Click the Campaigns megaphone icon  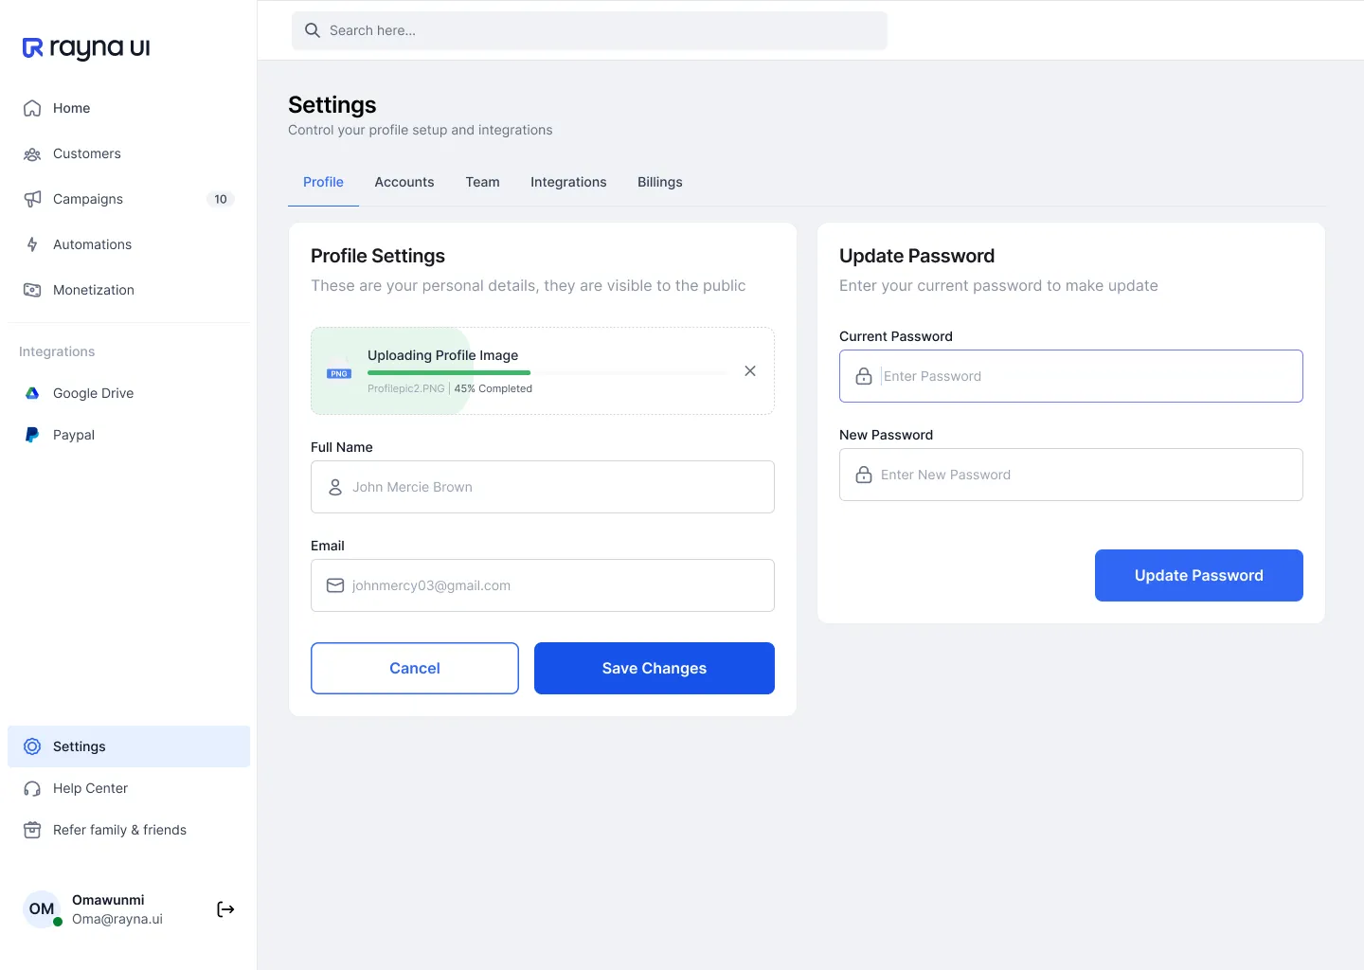click(x=32, y=199)
